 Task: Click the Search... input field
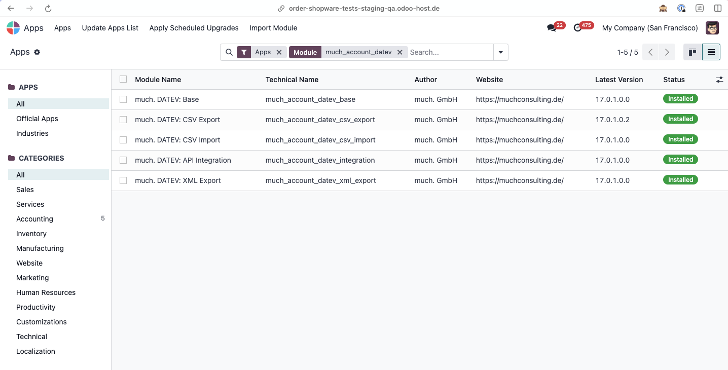point(450,52)
